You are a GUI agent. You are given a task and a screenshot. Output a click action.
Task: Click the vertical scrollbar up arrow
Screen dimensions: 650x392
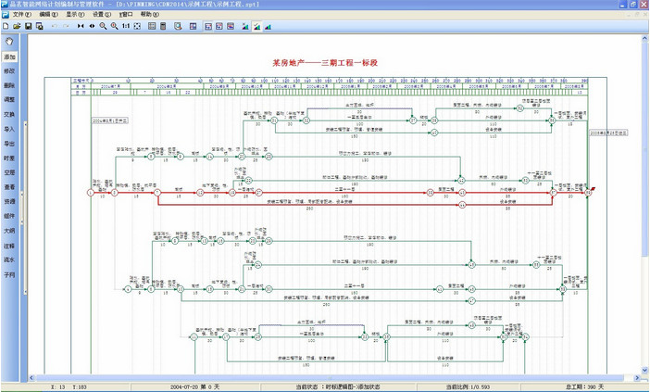pyautogui.click(x=644, y=38)
